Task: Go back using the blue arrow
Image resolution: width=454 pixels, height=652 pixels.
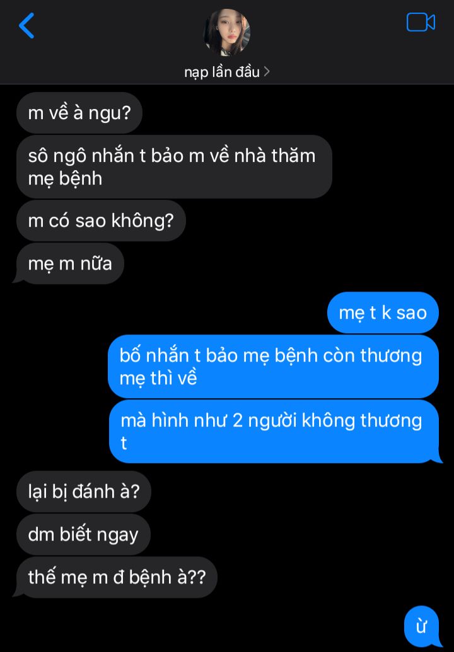Action: click(x=26, y=25)
